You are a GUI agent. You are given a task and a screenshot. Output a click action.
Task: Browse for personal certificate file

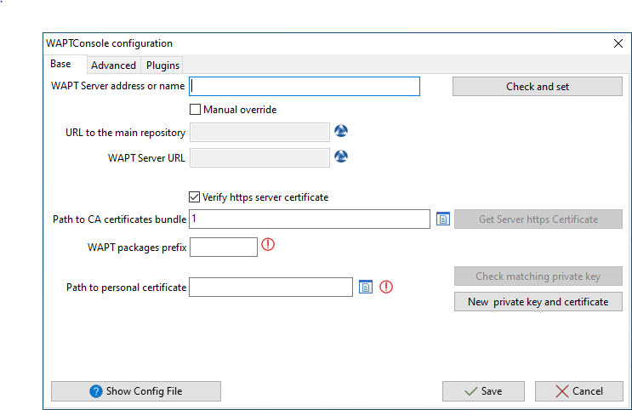coord(366,287)
